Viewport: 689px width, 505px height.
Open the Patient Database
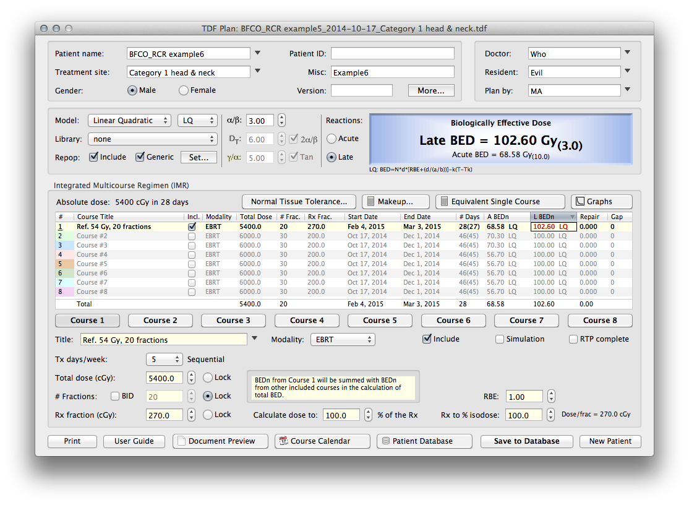(424, 441)
